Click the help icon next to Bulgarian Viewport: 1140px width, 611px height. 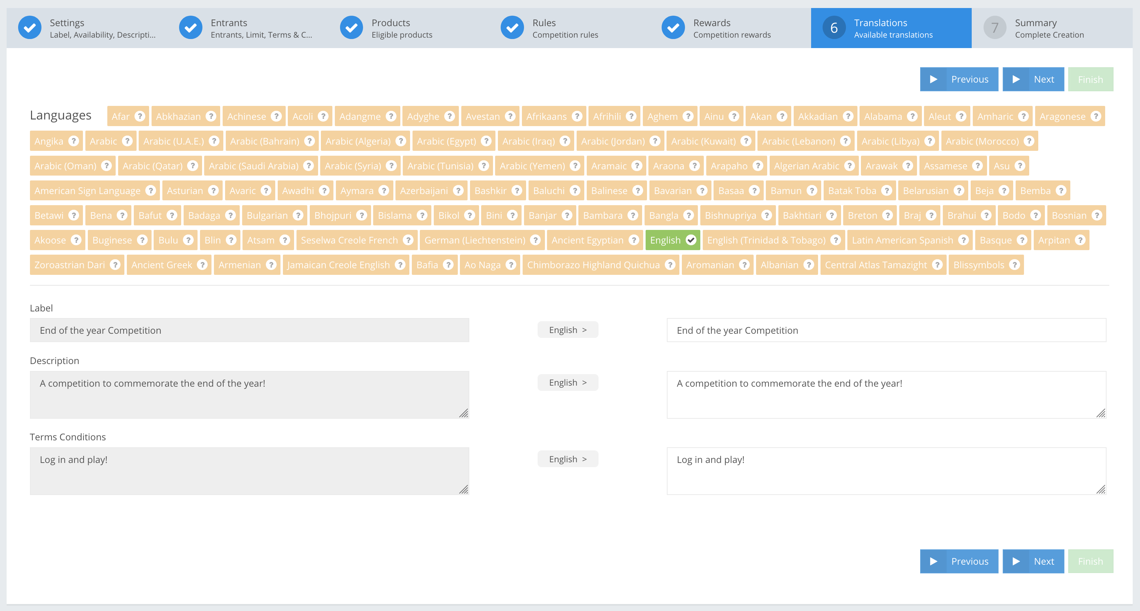point(298,216)
